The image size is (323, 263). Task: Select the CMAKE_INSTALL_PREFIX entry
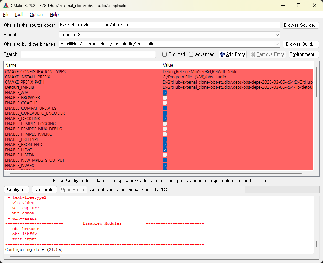158,77
